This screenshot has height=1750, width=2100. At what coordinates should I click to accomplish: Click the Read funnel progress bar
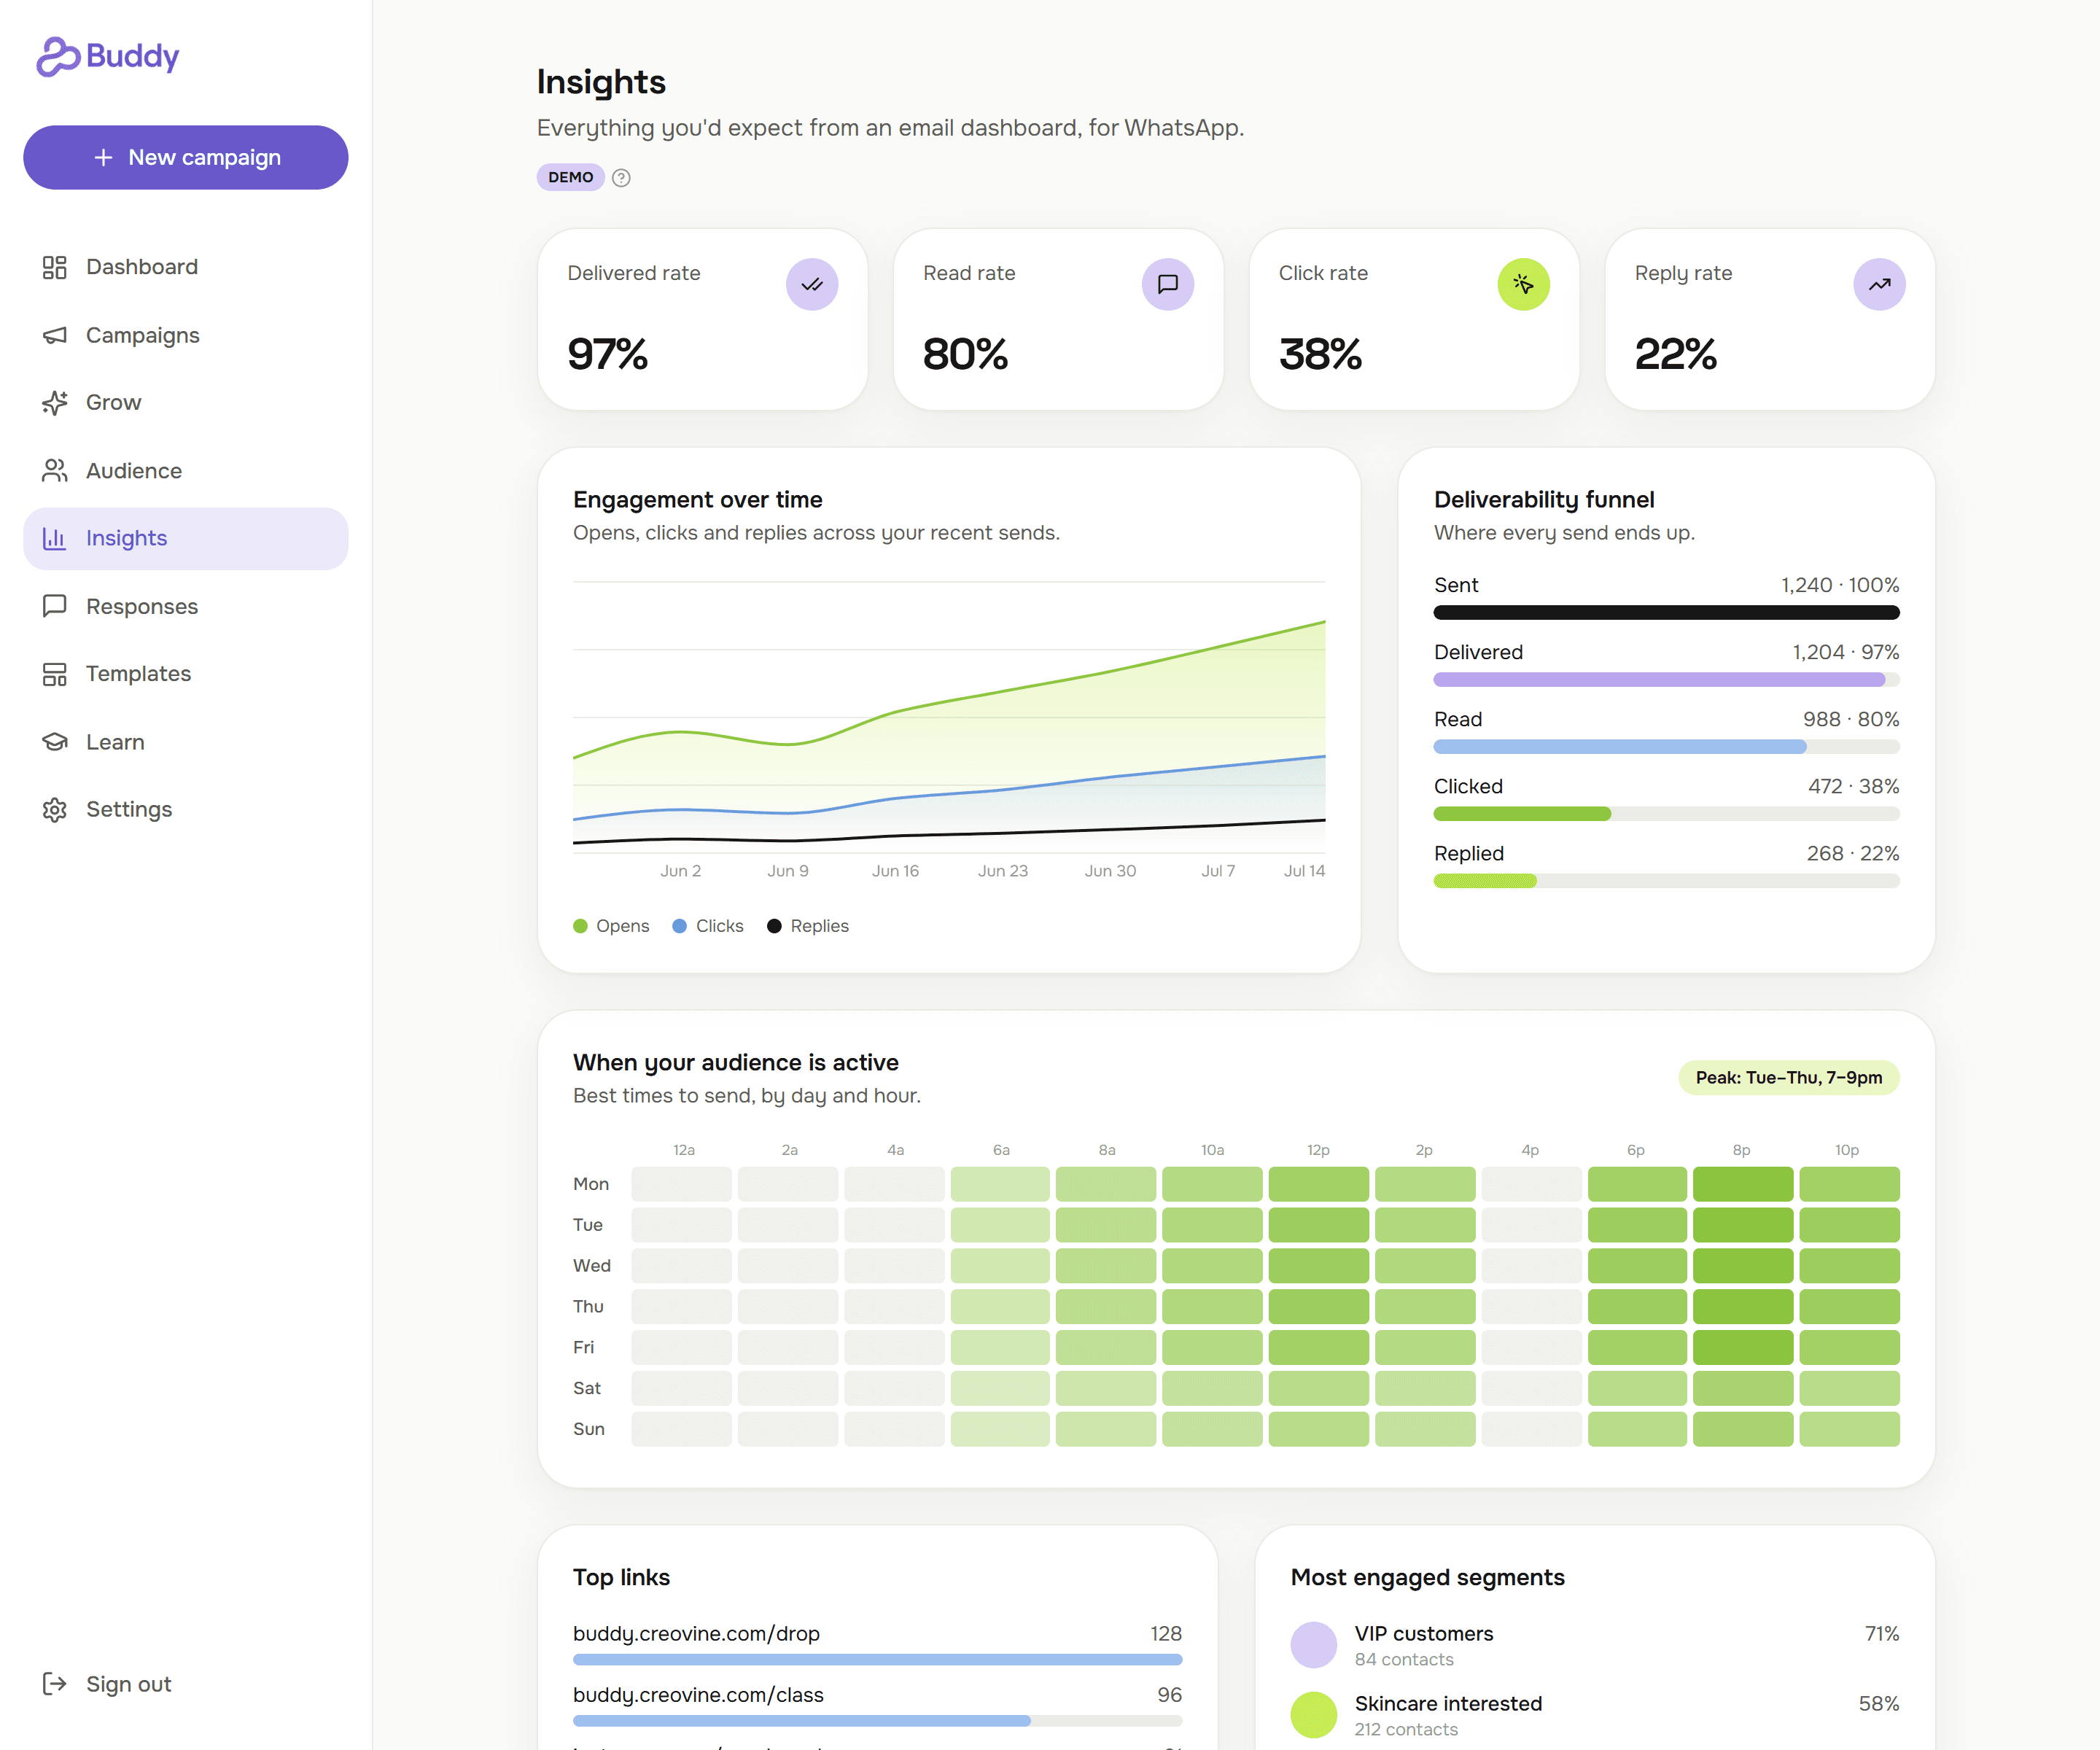click(1667, 747)
